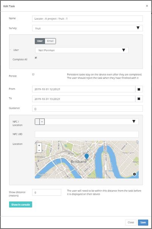Click the blue location marker on map
Image resolution: width=152 pixels, height=229 pixels.
(x=87, y=157)
